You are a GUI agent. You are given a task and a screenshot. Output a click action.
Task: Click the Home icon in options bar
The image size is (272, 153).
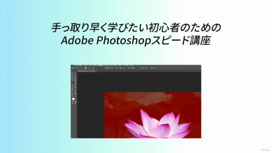pyautogui.click(x=73, y=68)
